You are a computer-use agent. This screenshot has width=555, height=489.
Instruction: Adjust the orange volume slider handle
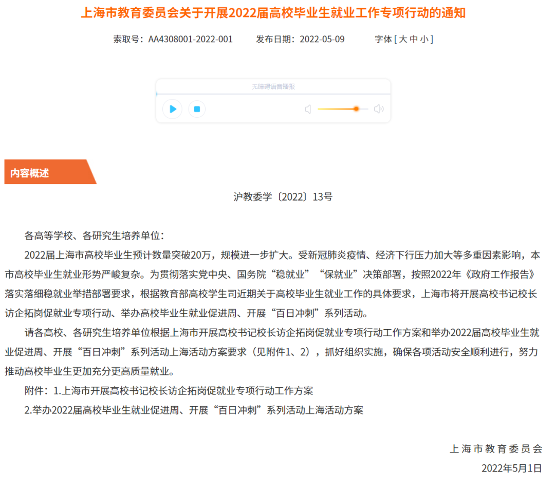click(357, 109)
